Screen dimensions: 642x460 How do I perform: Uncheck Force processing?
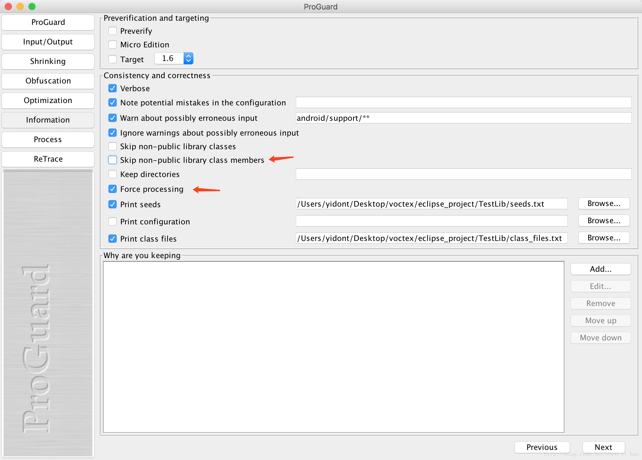[x=113, y=189]
